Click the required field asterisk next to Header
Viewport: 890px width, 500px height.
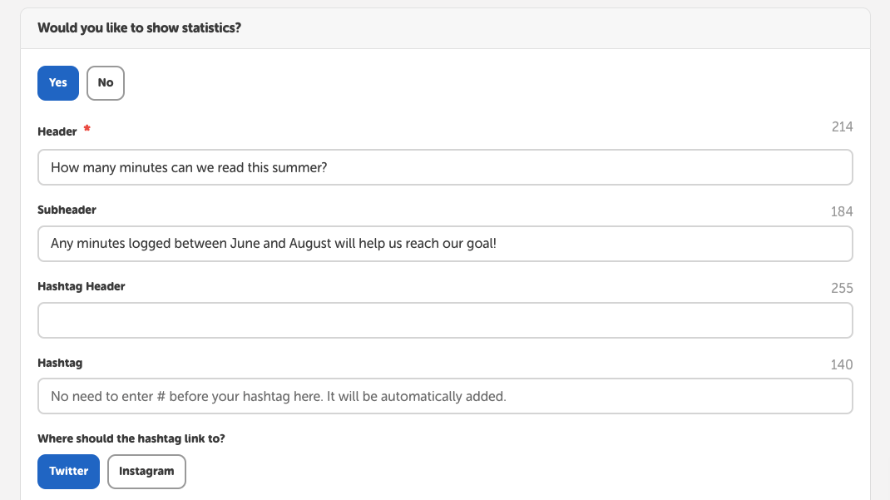tap(87, 129)
